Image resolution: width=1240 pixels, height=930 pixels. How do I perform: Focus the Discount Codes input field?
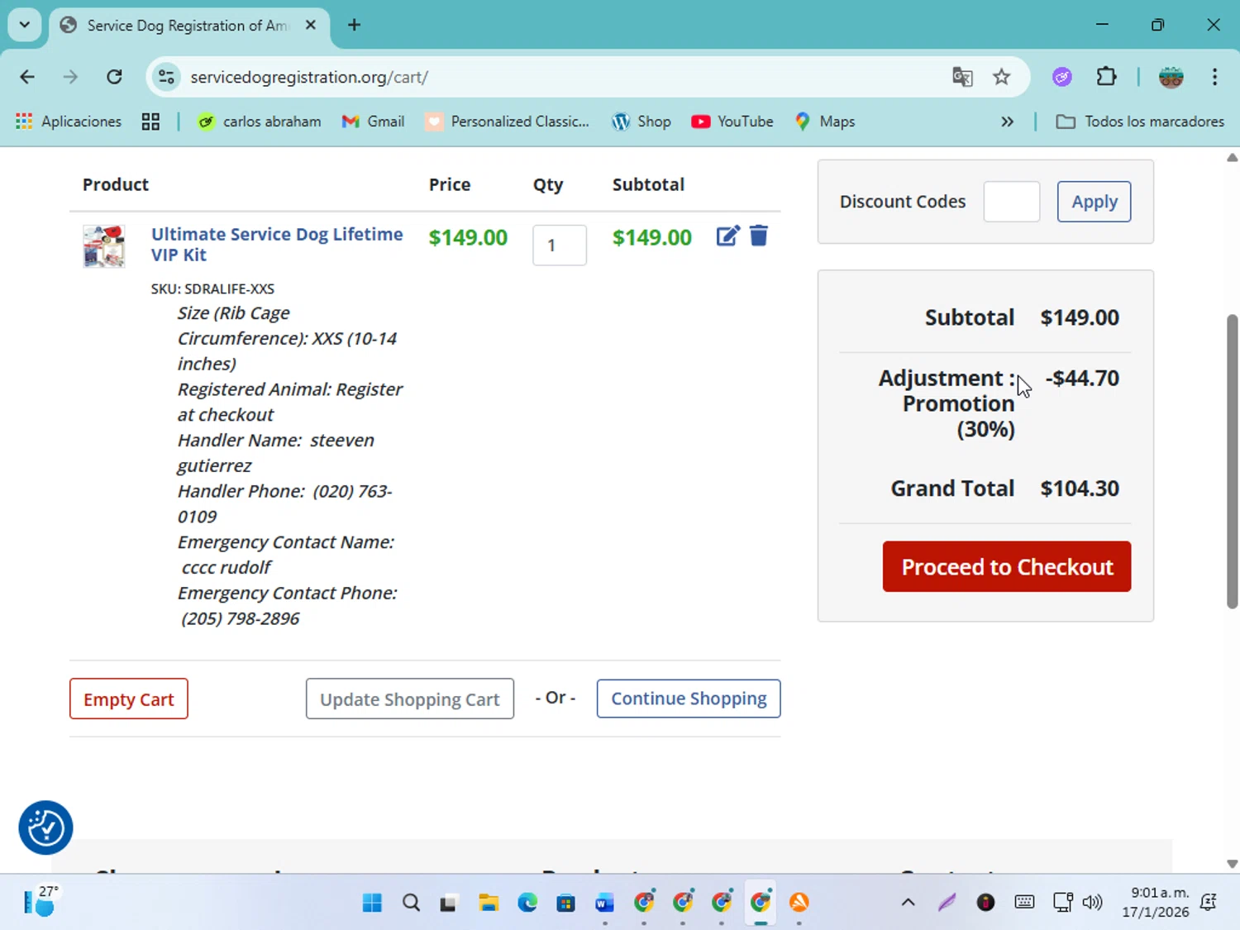pyautogui.click(x=1012, y=202)
